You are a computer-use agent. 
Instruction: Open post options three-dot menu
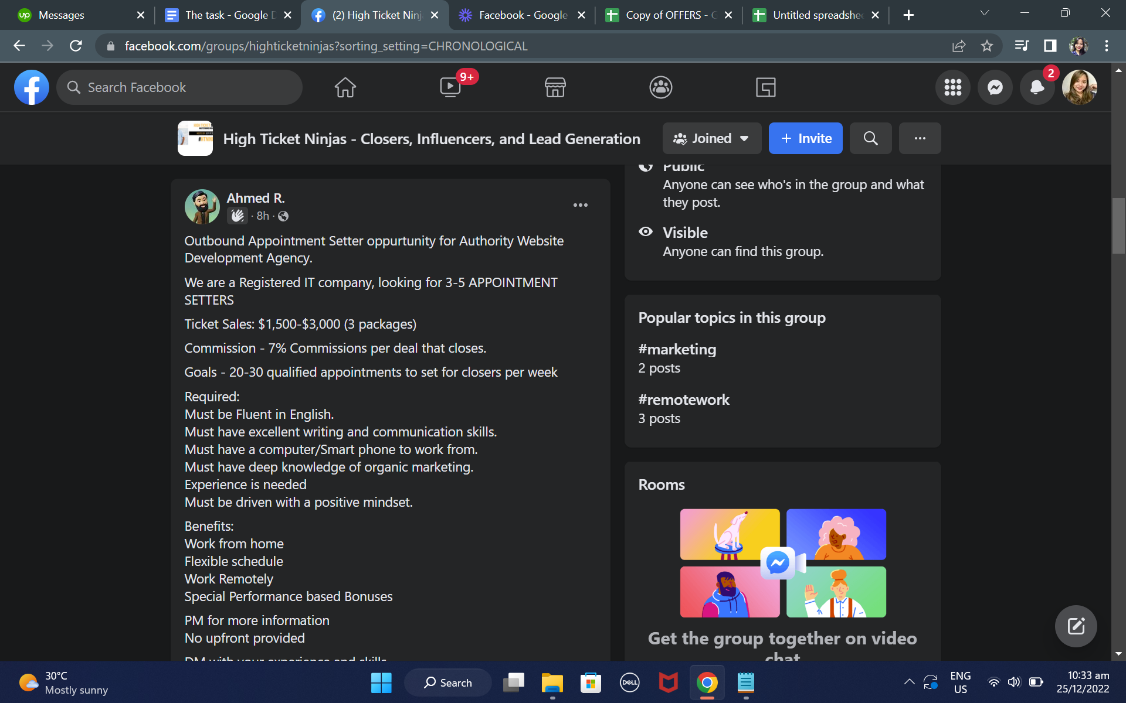580,205
